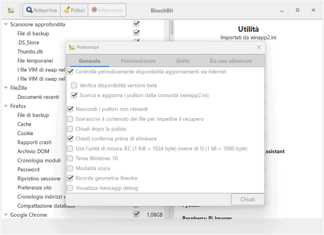Maximize the BleachBit window

coord(298,10)
